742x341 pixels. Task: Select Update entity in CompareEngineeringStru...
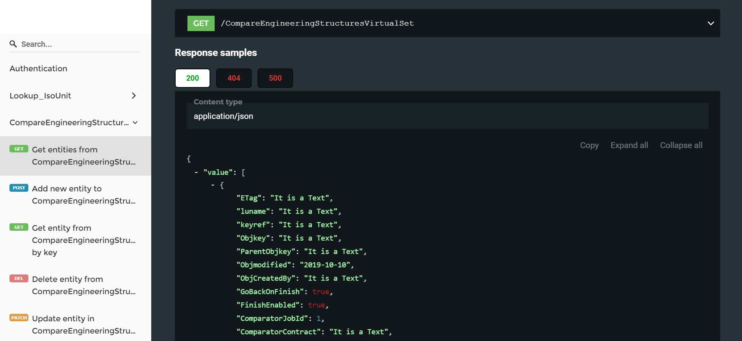click(x=76, y=324)
